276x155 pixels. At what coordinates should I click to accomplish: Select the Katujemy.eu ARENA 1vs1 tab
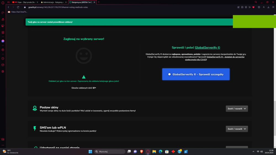point(82,2)
